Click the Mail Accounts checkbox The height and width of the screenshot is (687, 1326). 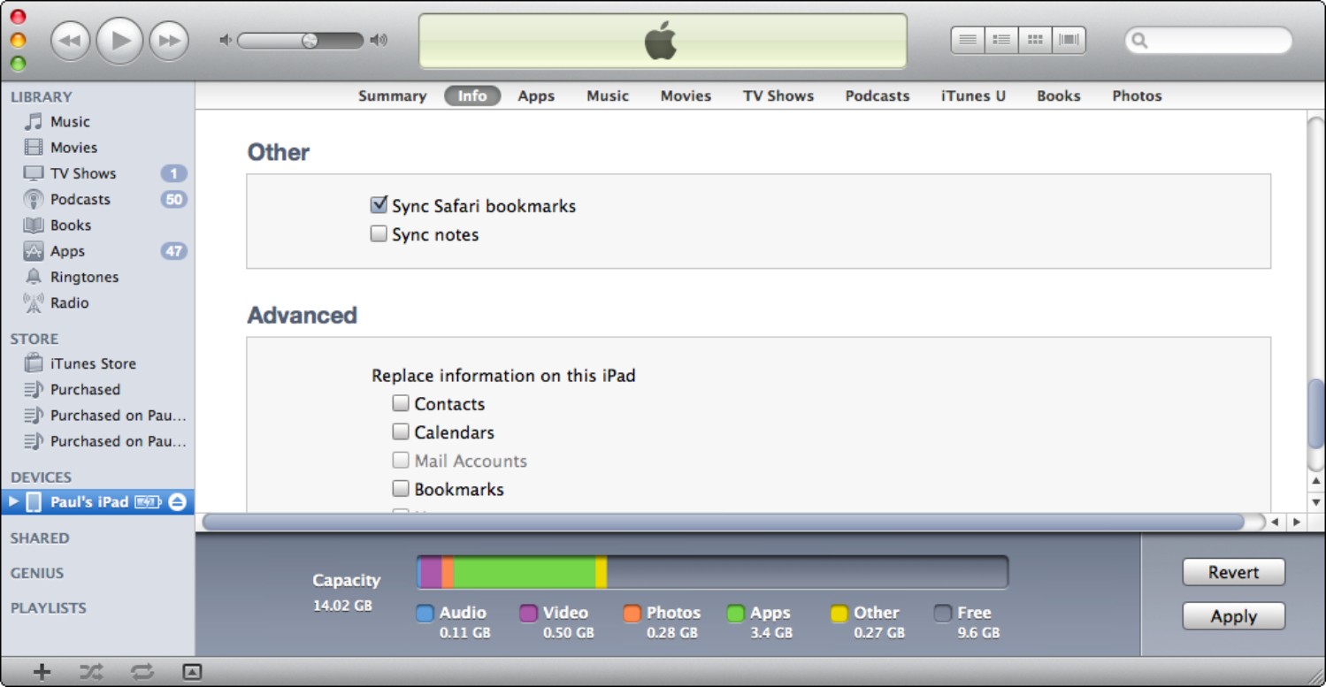point(401,460)
